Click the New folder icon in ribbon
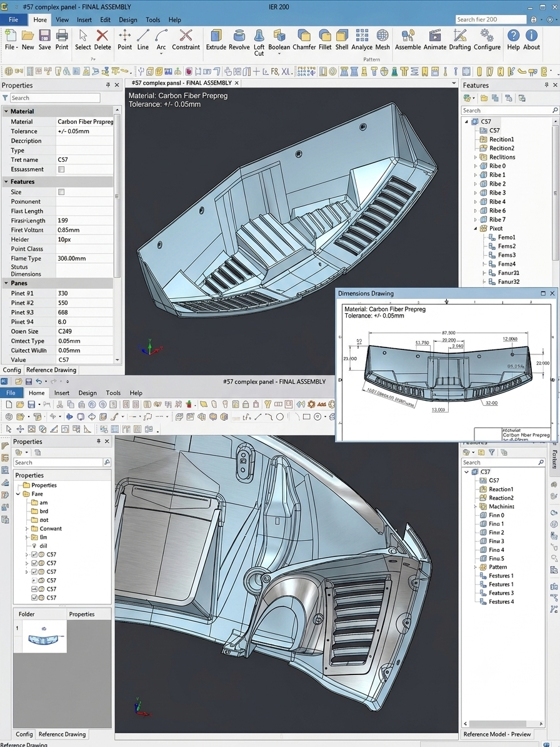 click(27, 36)
